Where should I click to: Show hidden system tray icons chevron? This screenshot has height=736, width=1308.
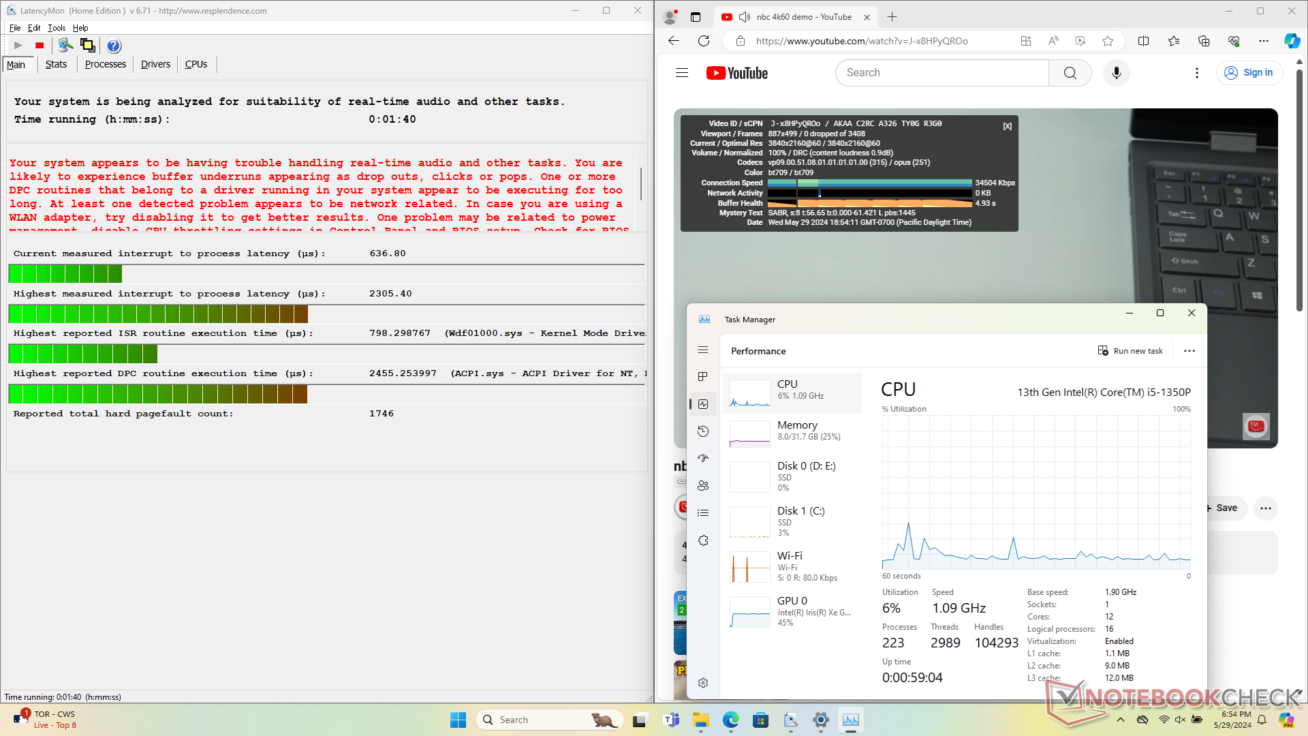[1121, 720]
